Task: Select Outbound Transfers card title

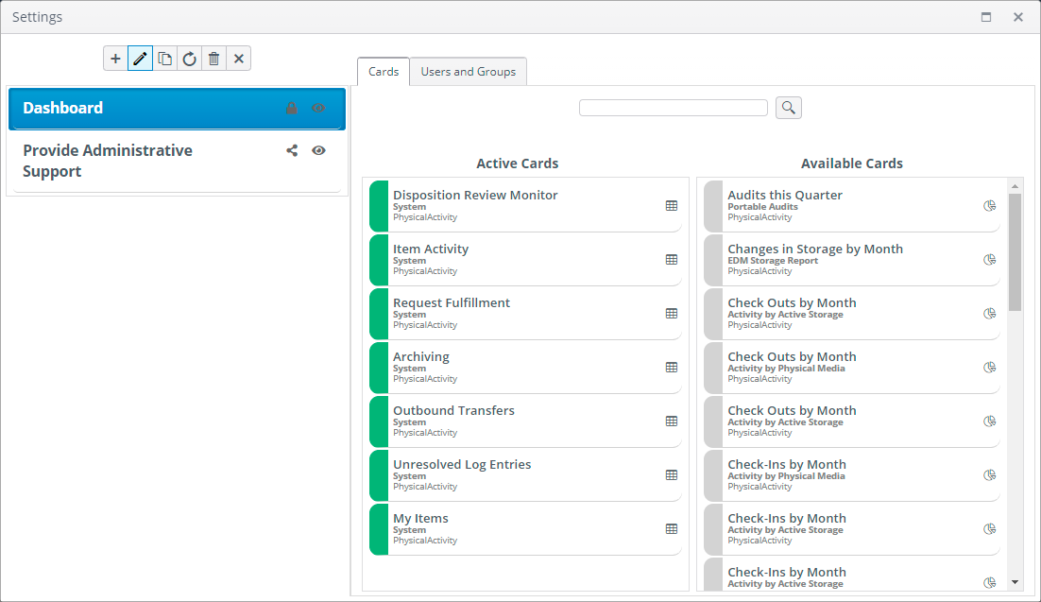Action: pos(453,410)
